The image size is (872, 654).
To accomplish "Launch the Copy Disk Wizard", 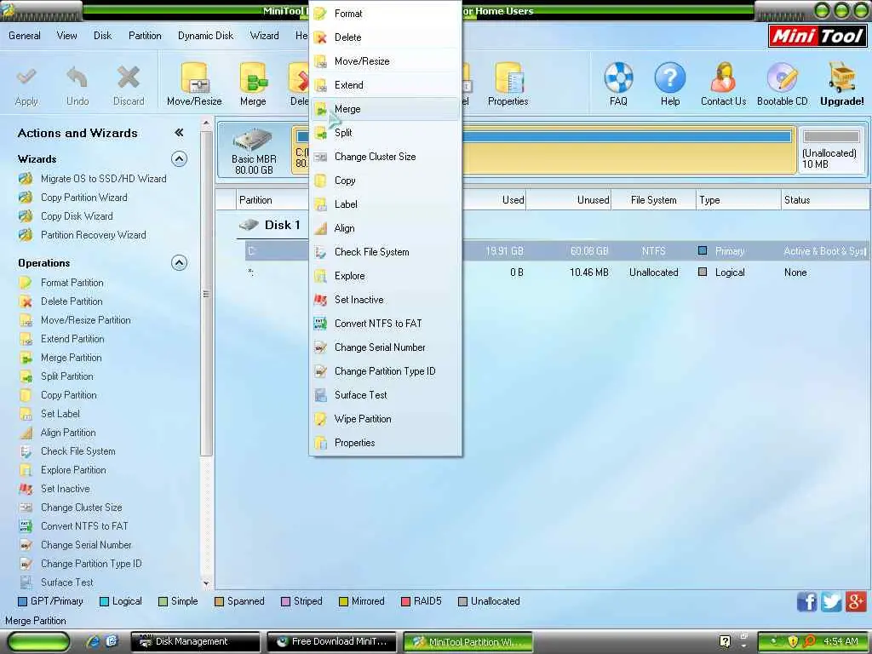I will coord(77,216).
